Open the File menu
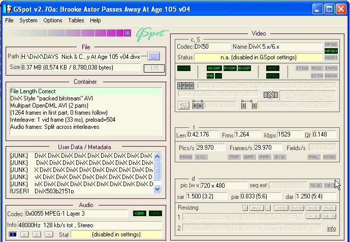The width and height of the screenshot is (350, 242). (x=9, y=20)
